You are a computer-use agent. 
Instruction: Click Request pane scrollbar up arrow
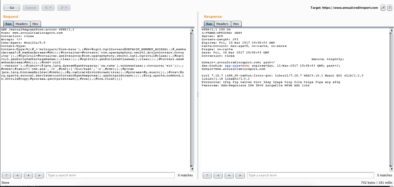pos(193,30)
